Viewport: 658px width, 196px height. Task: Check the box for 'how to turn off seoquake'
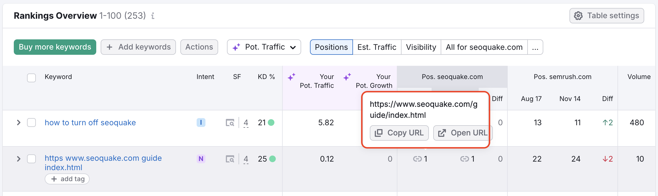pos(31,122)
